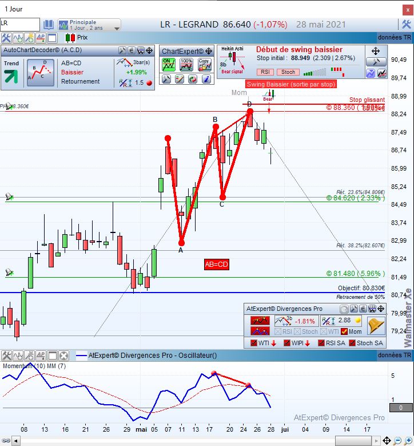
Task: Uncheck the WIPI checkbox
Action: pyautogui.click(x=287, y=344)
